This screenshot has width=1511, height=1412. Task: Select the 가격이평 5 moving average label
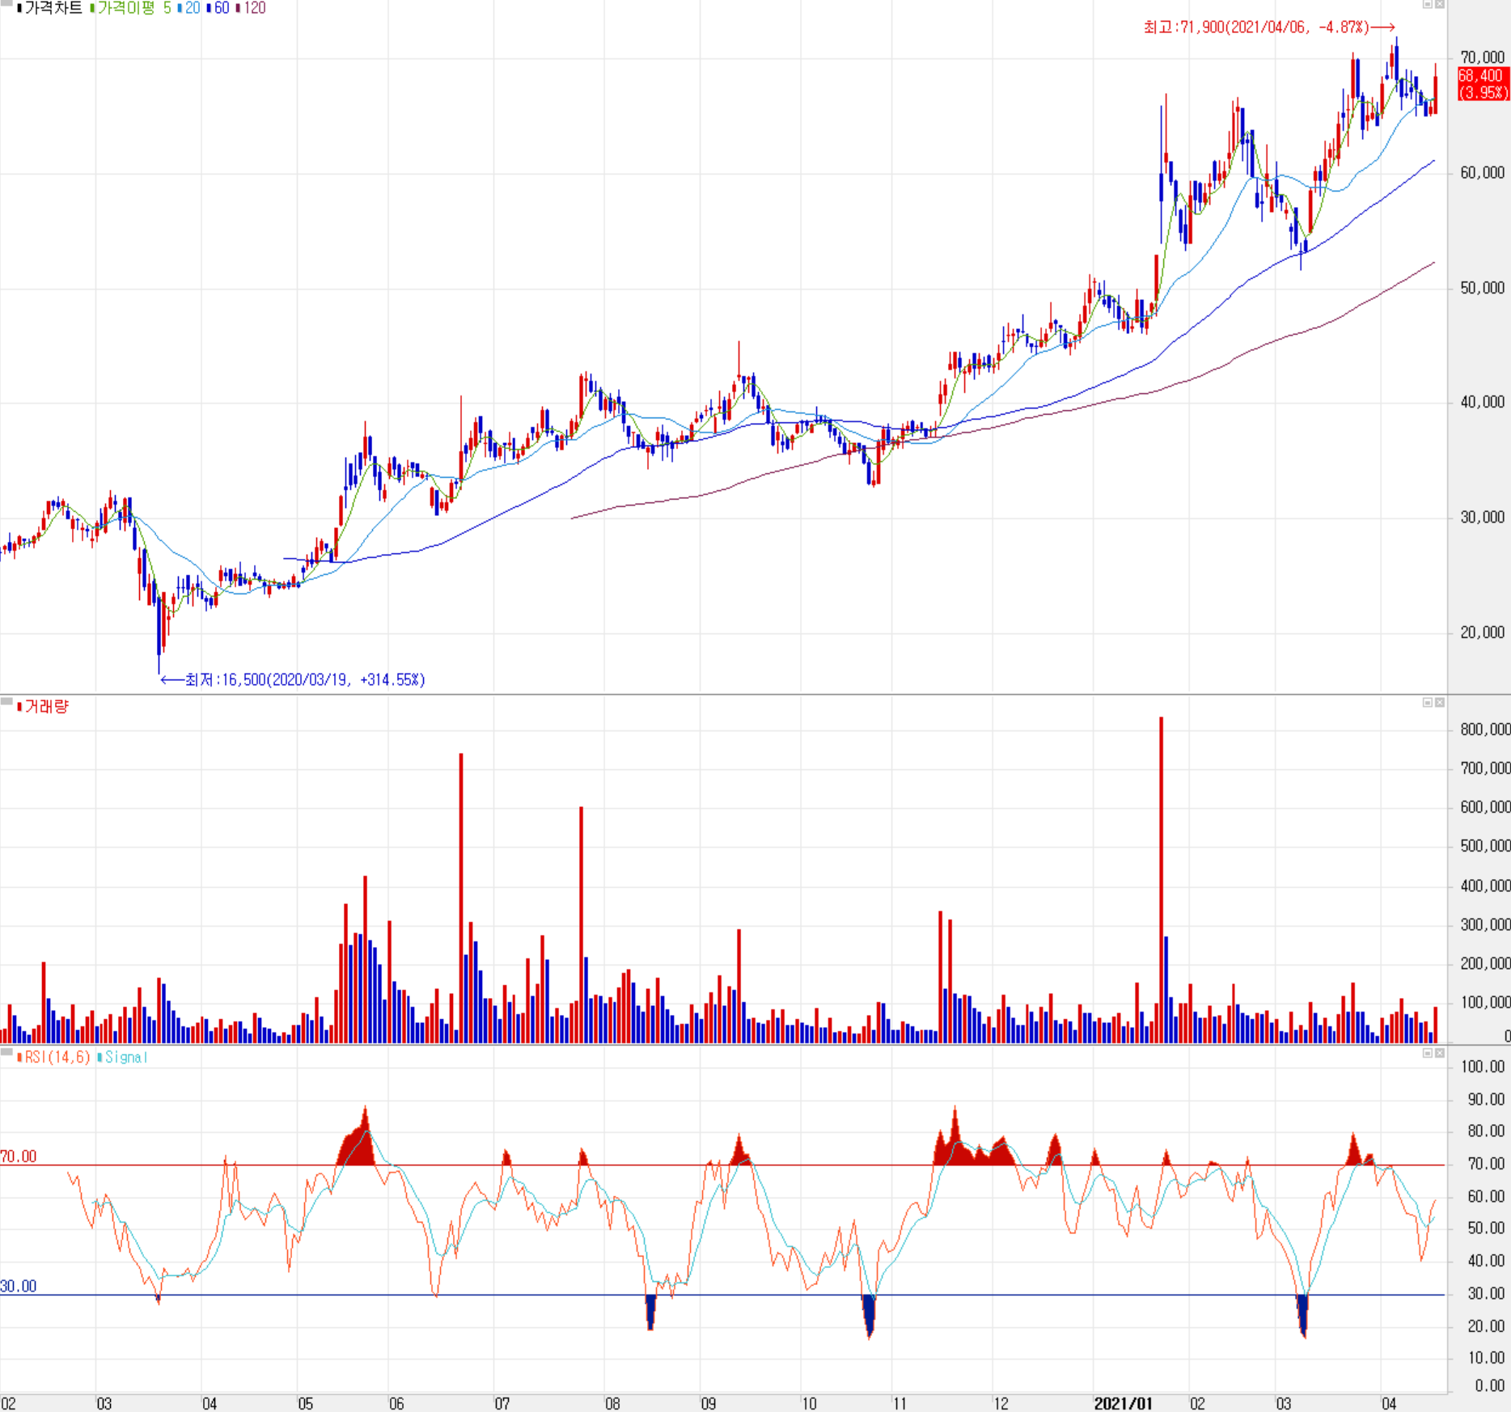[x=131, y=8]
